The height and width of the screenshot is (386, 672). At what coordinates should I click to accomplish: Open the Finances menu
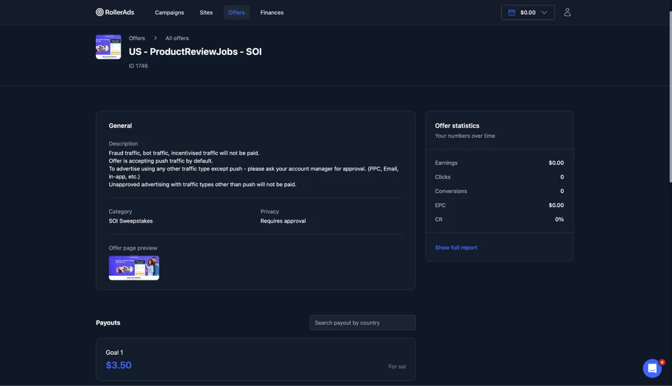[272, 12]
